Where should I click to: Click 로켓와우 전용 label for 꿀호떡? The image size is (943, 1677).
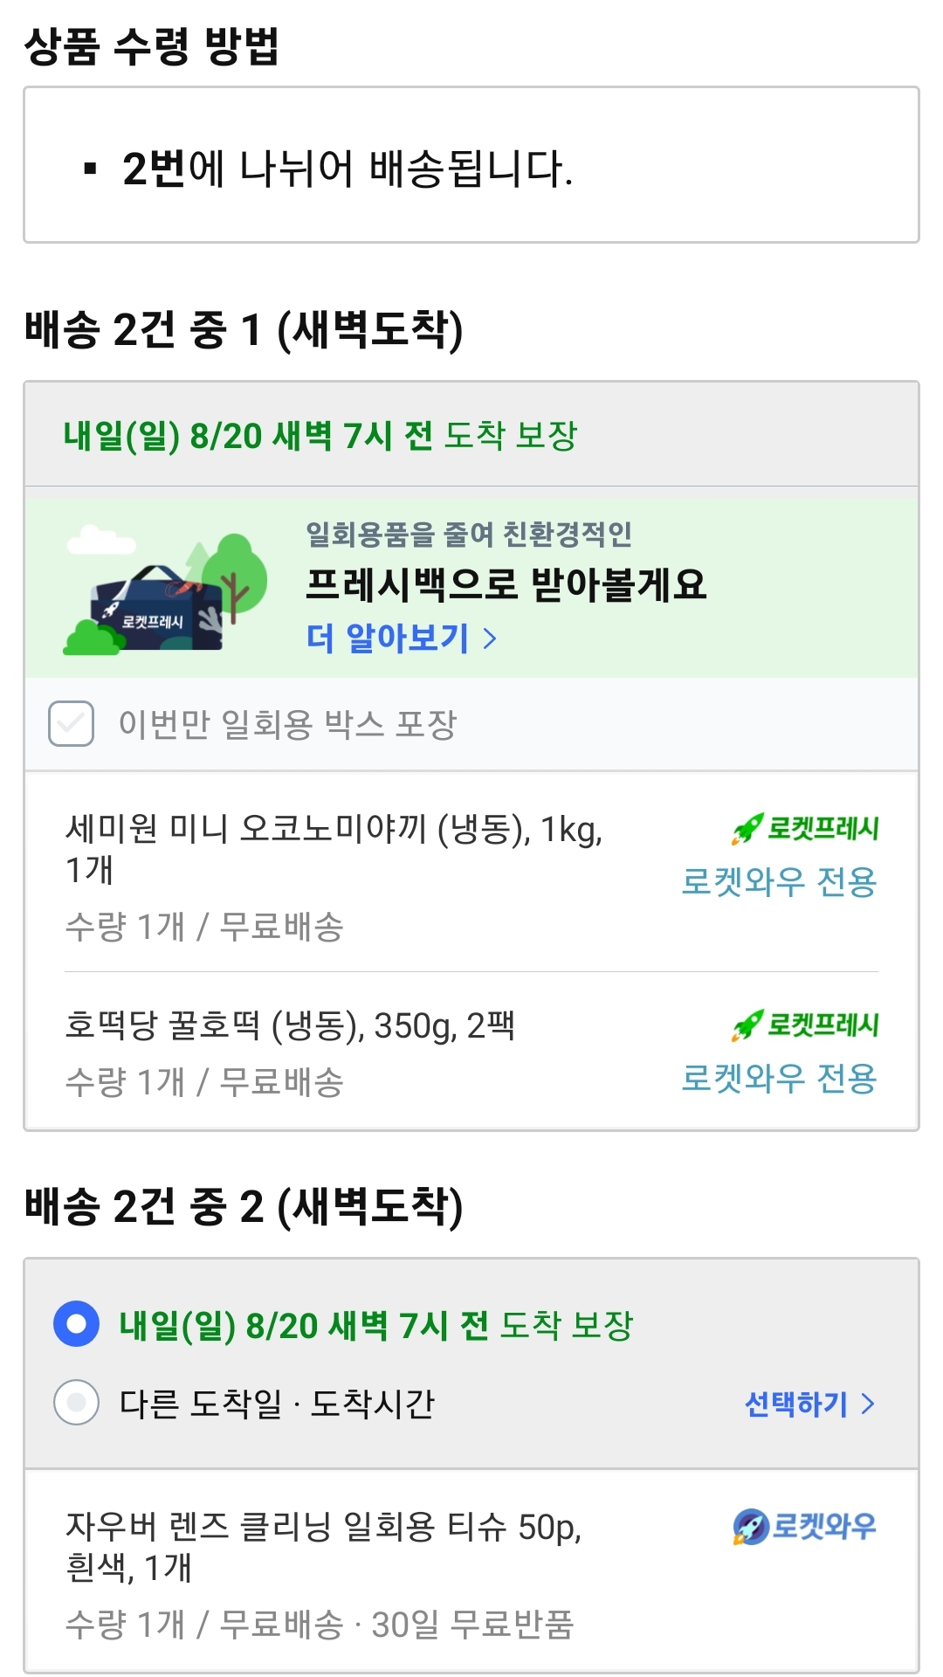(779, 1078)
